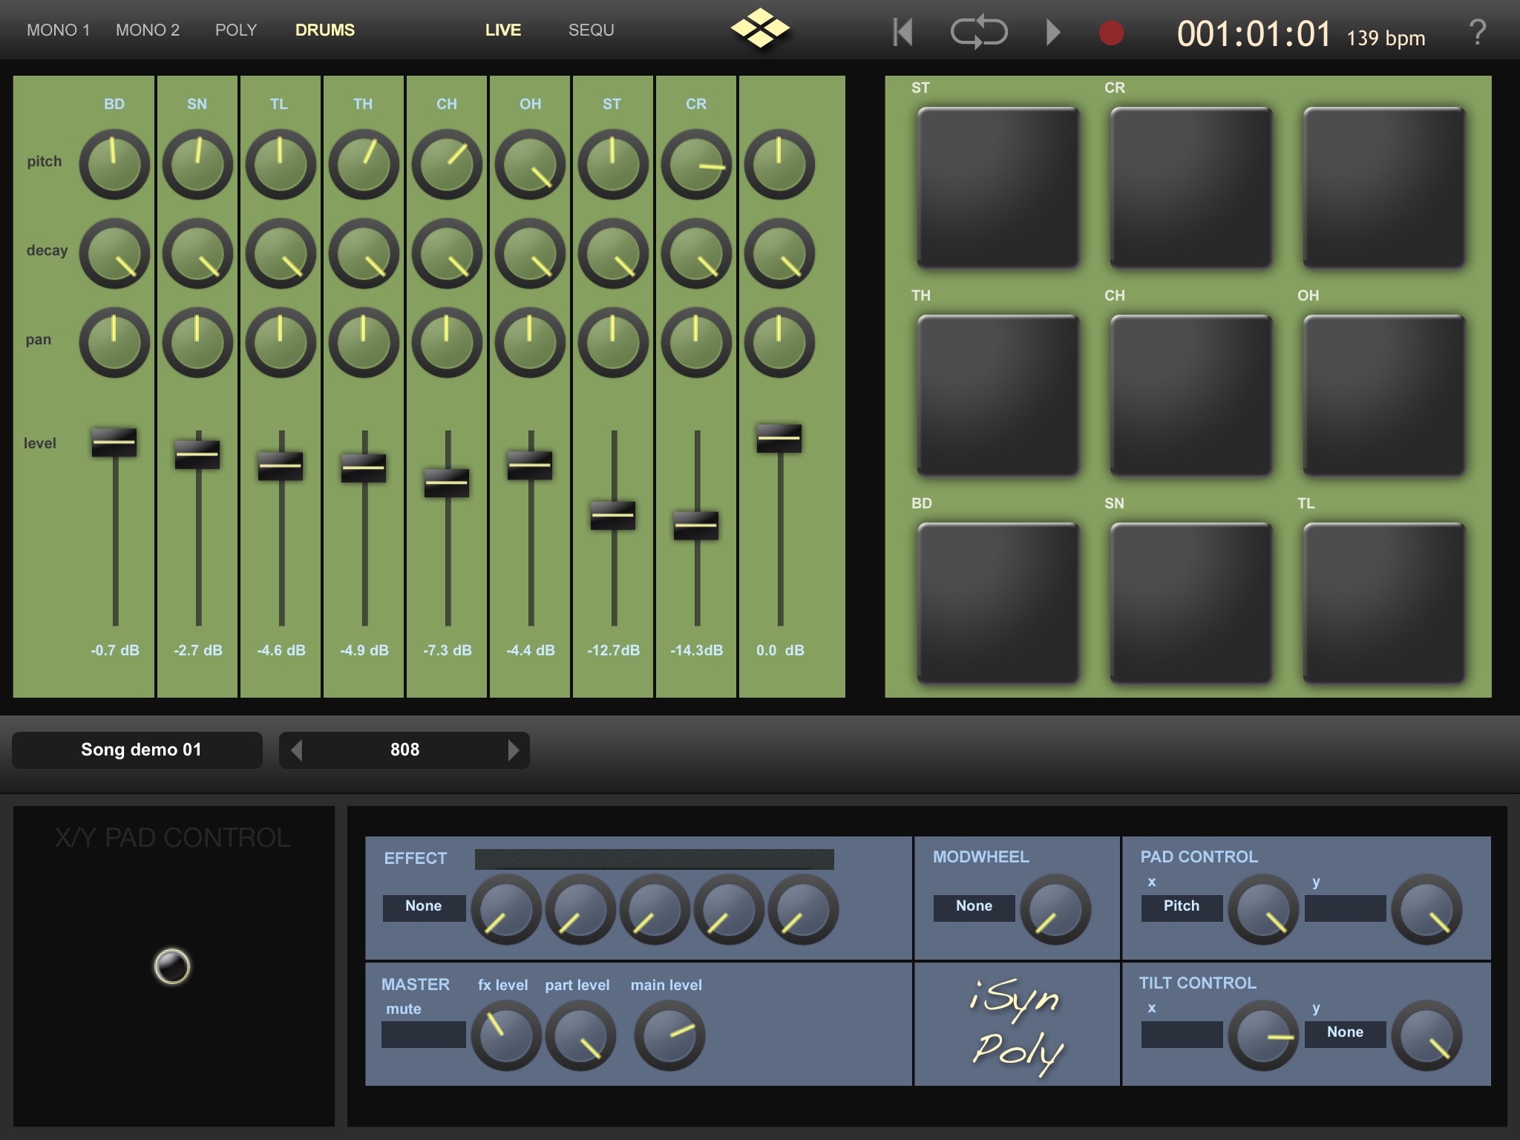
Task: Open the PAD CONTROL y empty dropdown
Action: (1345, 908)
